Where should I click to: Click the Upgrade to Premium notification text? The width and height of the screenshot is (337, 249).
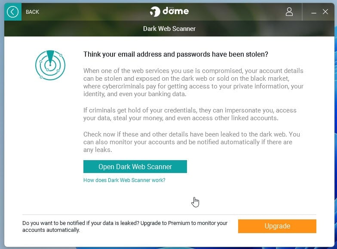(x=125, y=227)
